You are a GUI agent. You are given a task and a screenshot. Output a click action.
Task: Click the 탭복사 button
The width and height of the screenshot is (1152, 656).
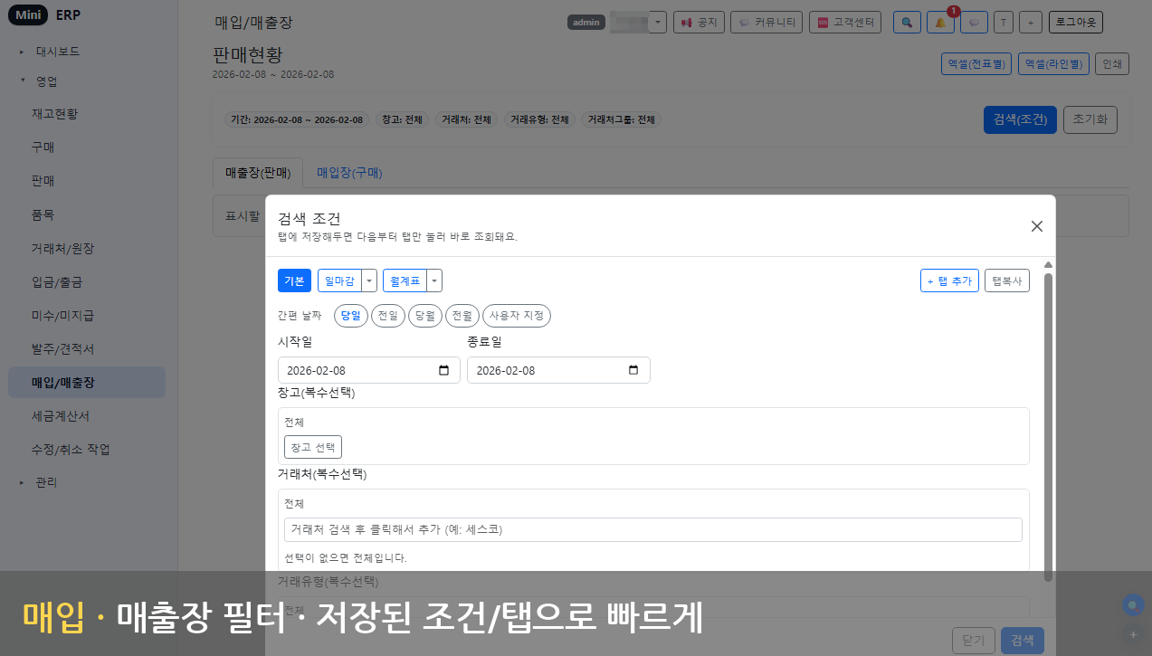point(1007,280)
